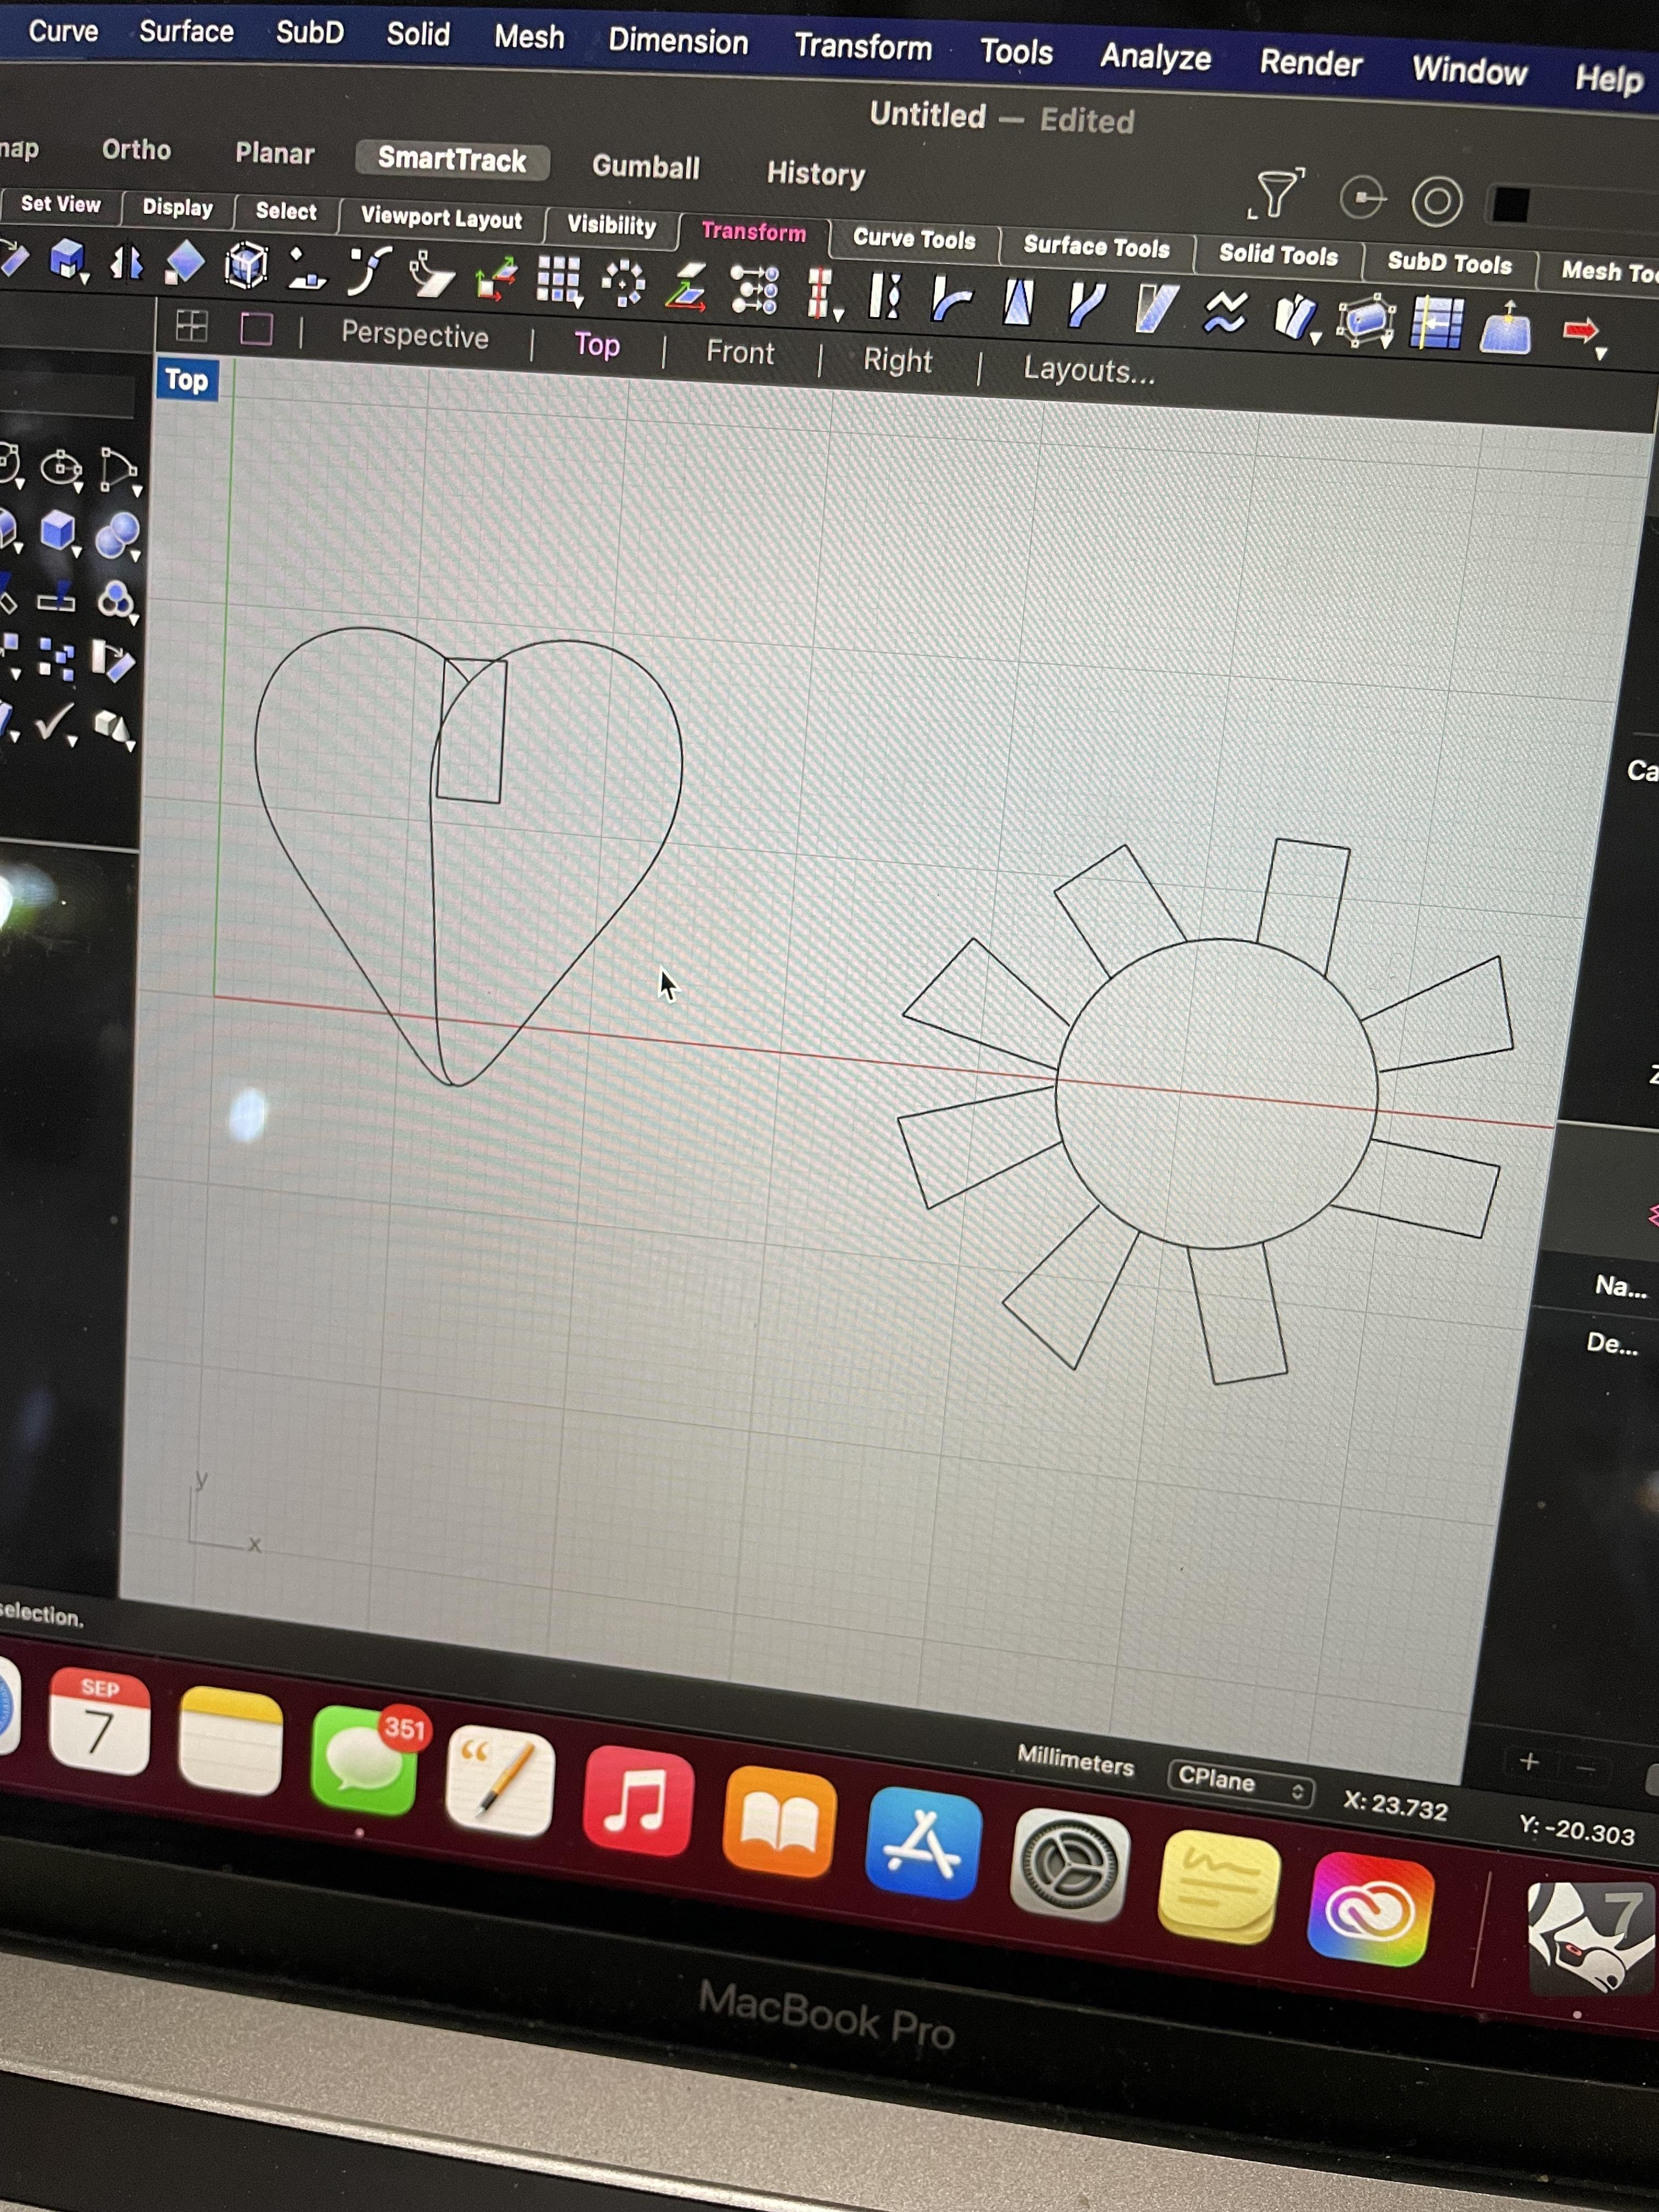Enable the Gumball toggle
The height and width of the screenshot is (2212, 1659).
click(645, 167)
